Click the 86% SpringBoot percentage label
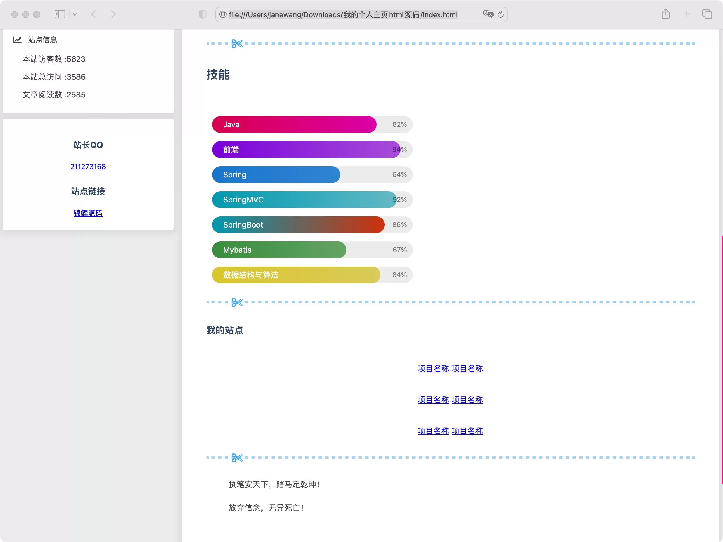Viewport: 723px width, 542px height. (399, 225)
